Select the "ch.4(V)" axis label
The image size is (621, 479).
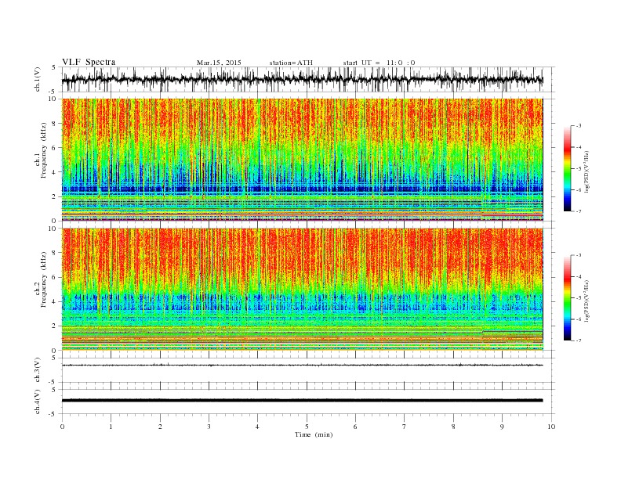[38, 402]
